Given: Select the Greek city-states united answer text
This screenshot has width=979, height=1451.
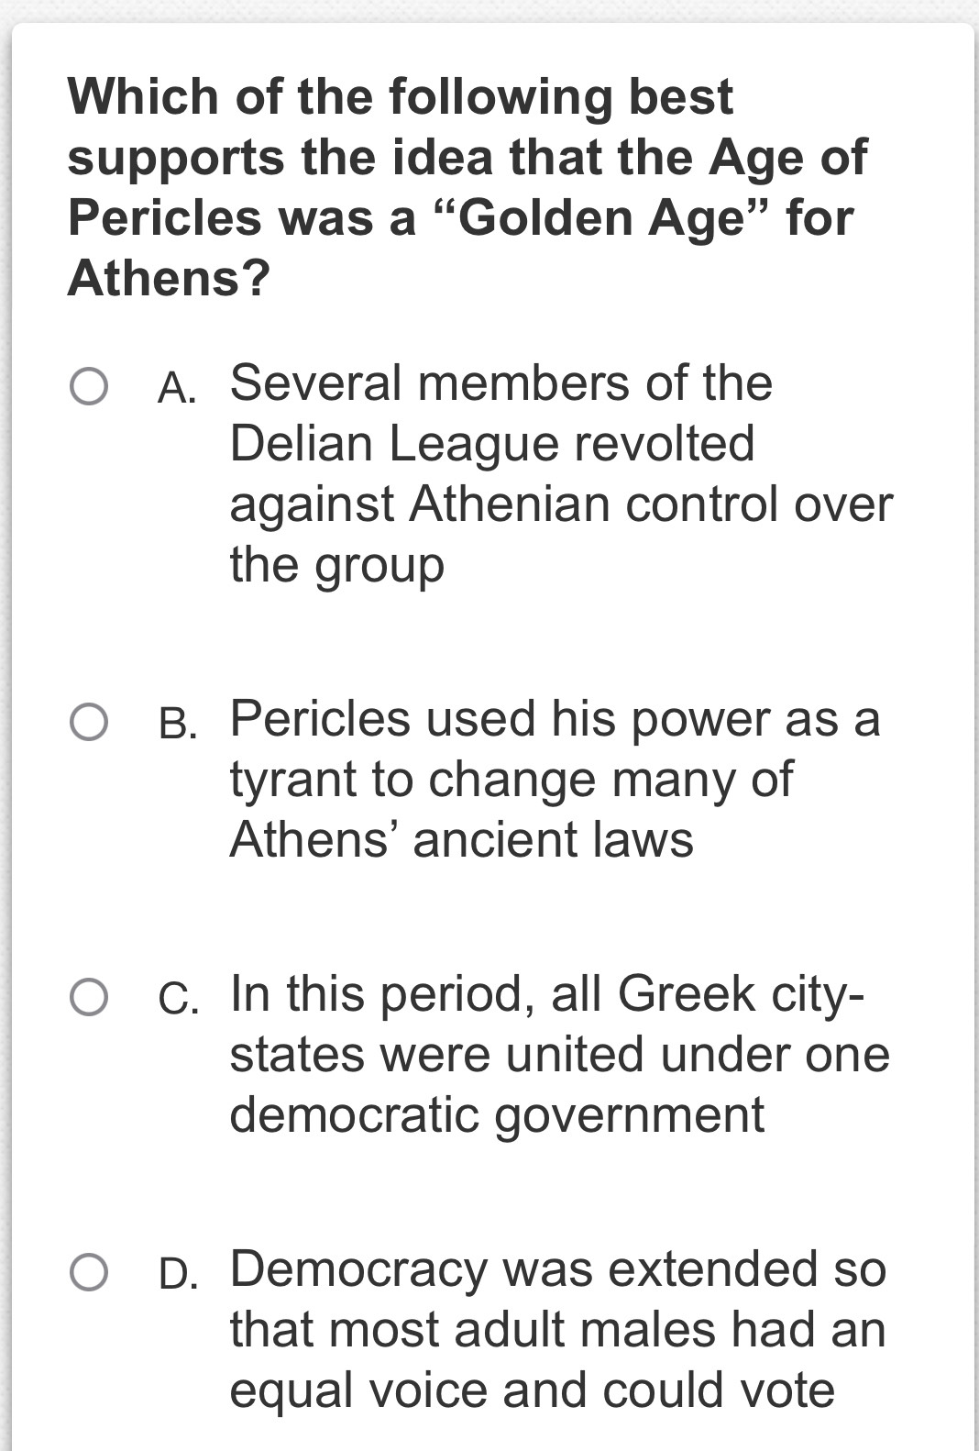Looking at the screenshot, I should (x=559, y=1054).
